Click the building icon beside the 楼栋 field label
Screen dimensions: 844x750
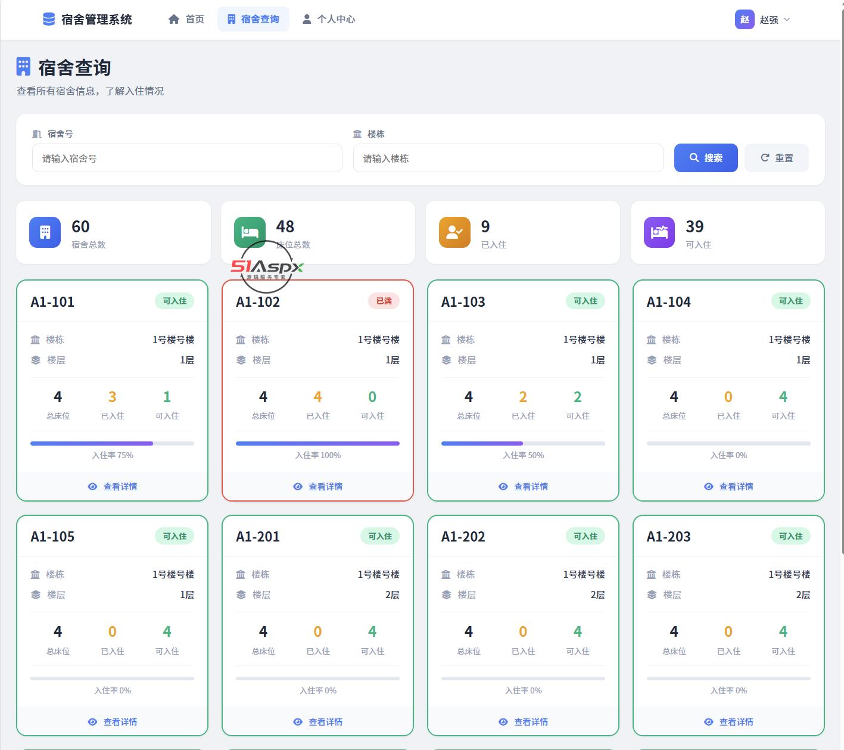(x=357, y=134)
